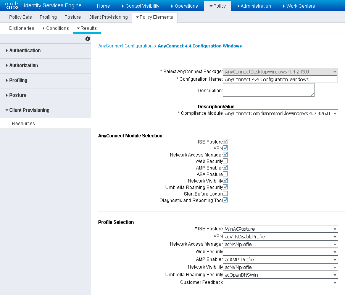The image size is (345, 295).
Task: Click inside the Description text box
Action: click(268, 90)
